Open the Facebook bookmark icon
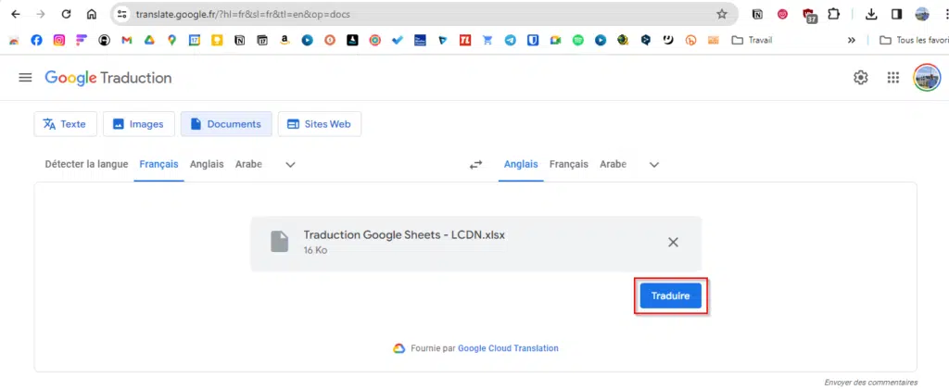Screen dimensions: 949x390 pyautogui.click(x=36, y=41)
